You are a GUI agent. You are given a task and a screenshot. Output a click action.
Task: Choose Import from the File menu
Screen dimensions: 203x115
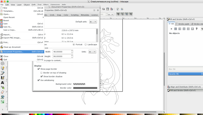[x=22, y=35]
